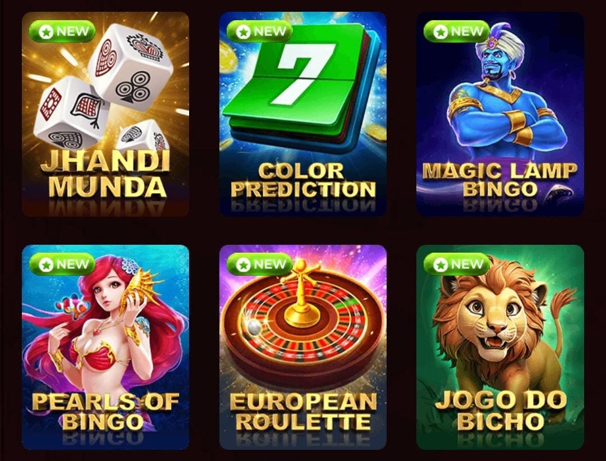Open the European Roulette game
606x461 pixels.
303,347
